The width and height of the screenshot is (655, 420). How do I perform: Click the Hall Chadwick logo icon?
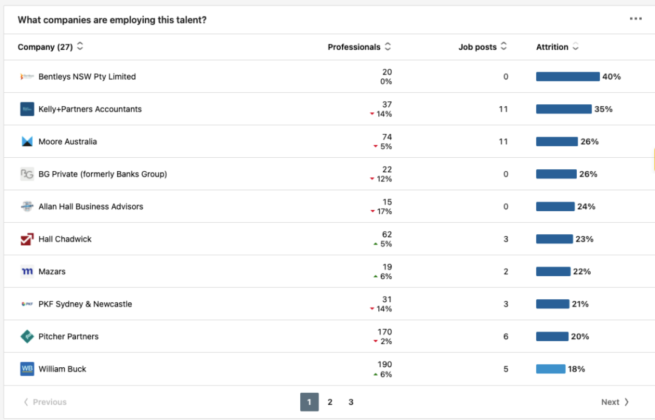(27, 239)
